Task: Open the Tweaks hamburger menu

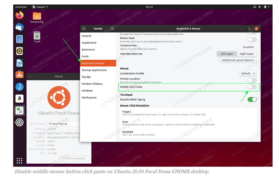Action: 112,29
